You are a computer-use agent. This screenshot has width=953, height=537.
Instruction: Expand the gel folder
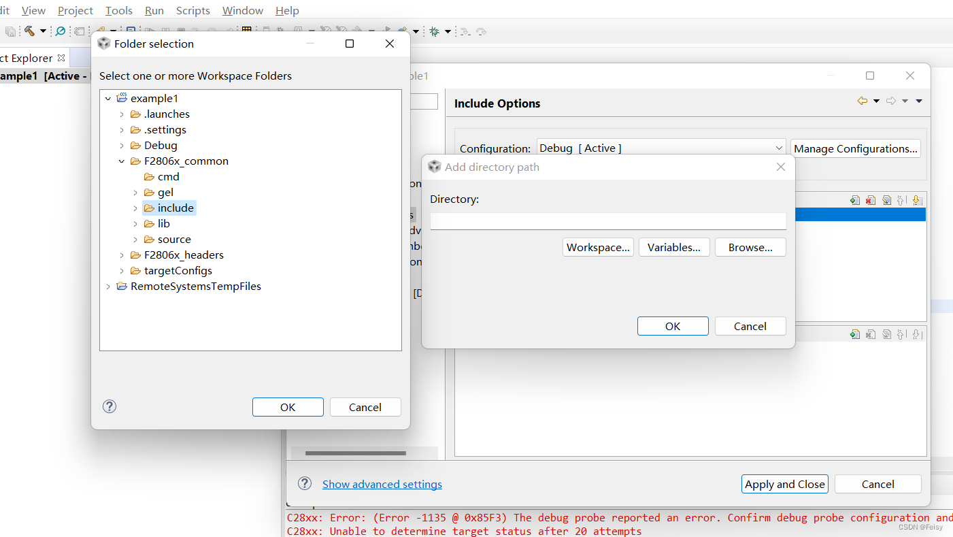(x=135, y=193)
